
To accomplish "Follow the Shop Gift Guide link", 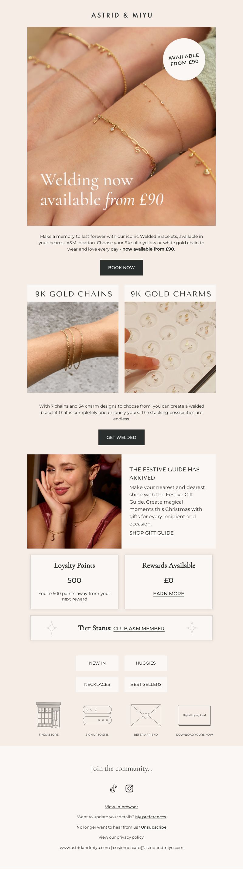I will pyautogui.click(x=152, y=533).
